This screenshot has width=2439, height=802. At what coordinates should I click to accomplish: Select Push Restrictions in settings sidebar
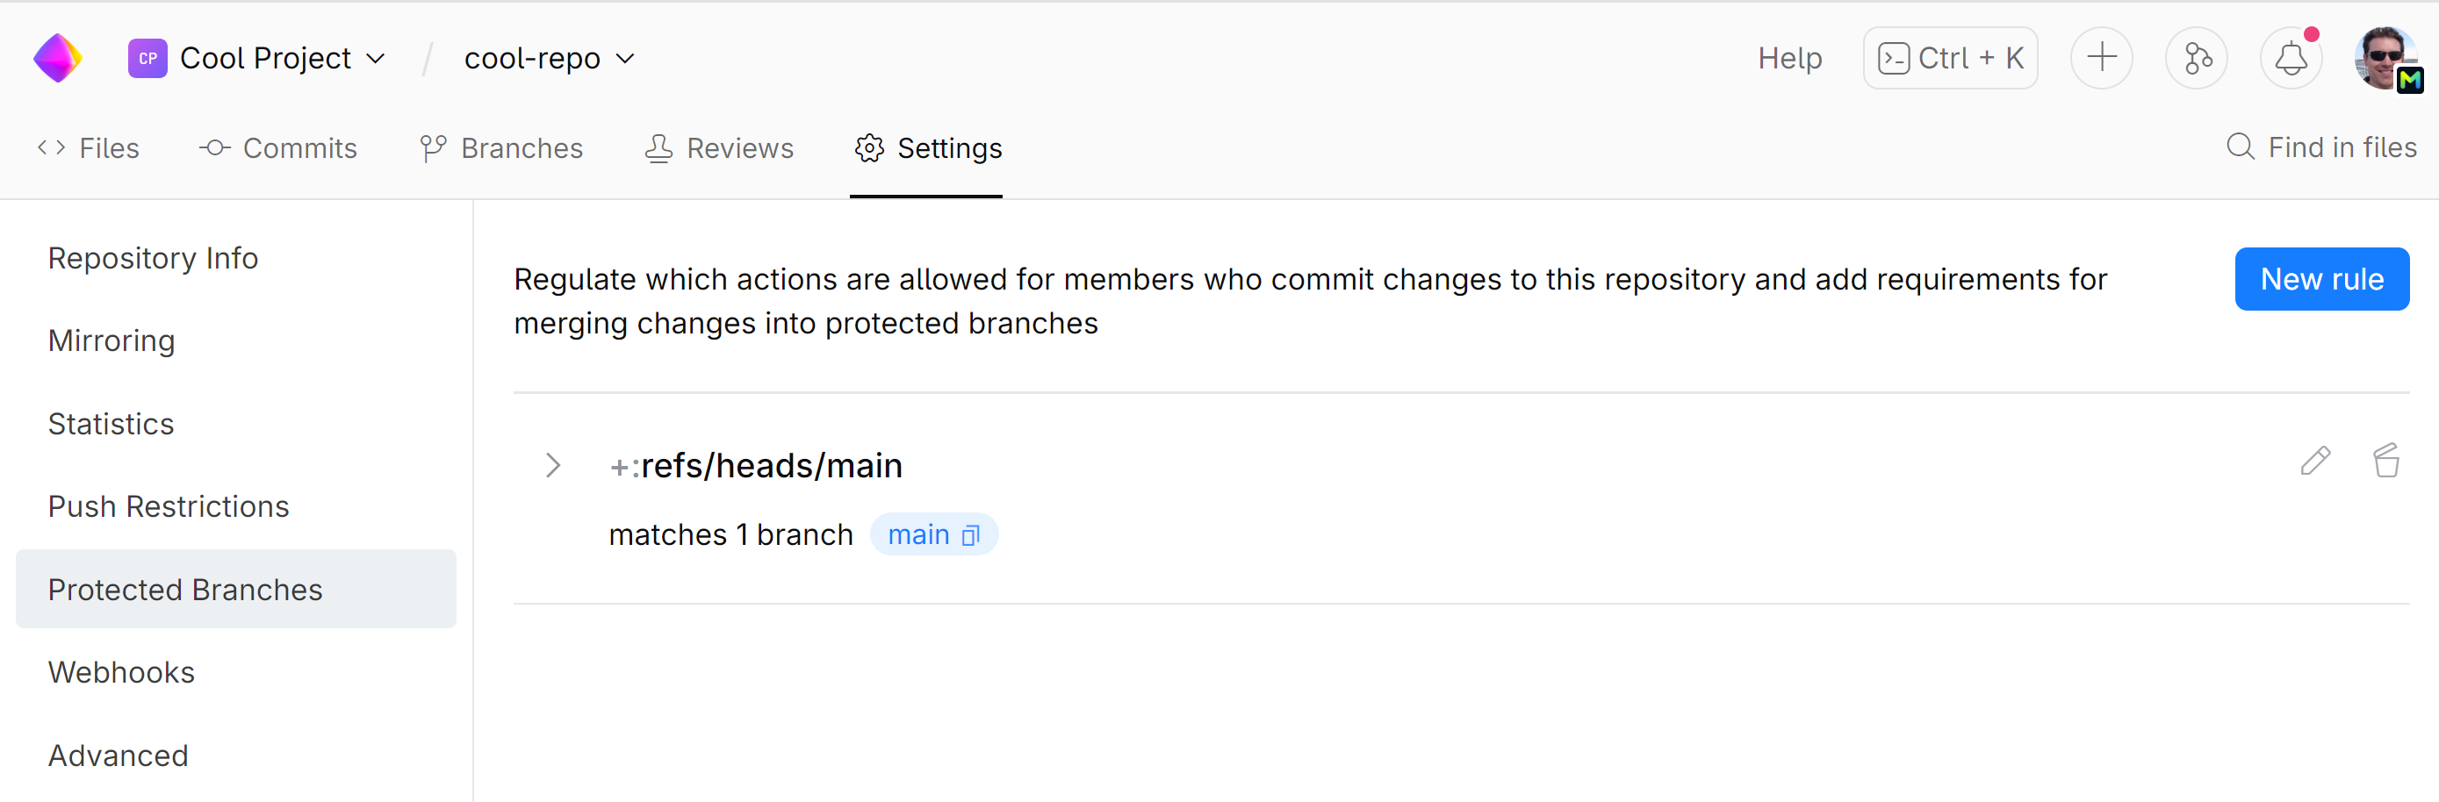[169, 507]
